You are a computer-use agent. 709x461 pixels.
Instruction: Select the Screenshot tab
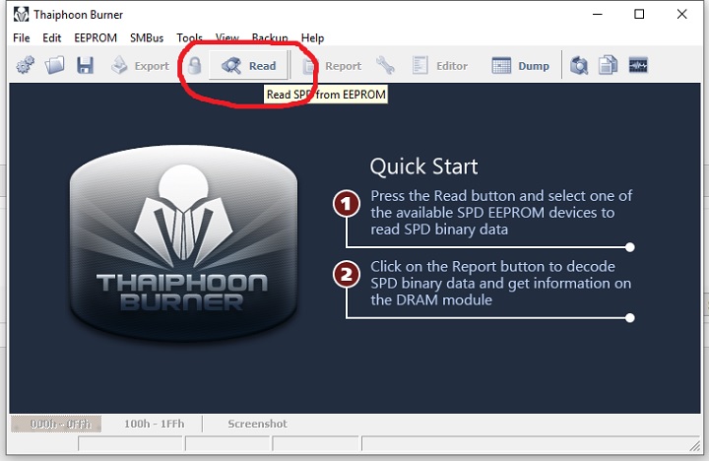257,424
